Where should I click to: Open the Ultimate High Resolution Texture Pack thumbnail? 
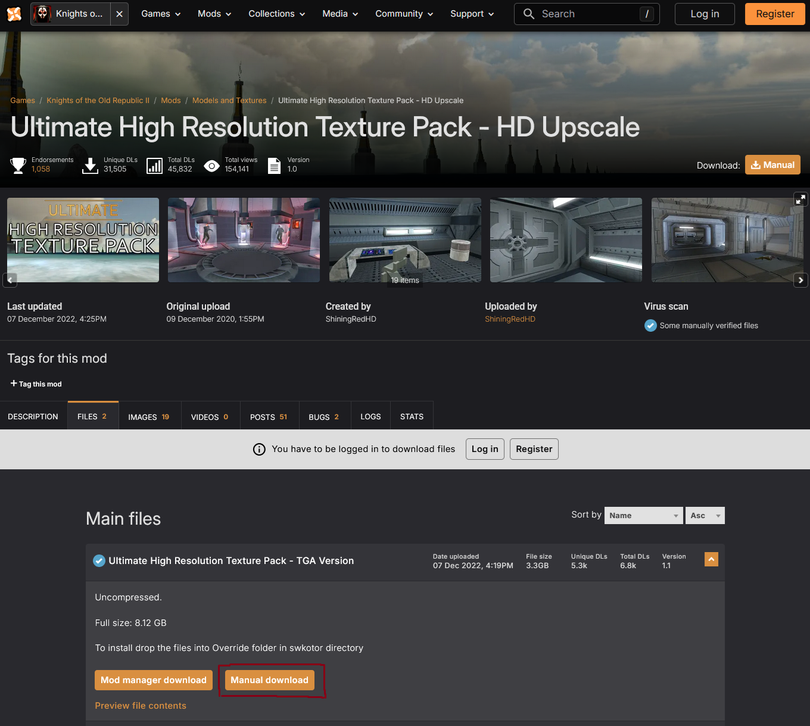coord(83,240)
